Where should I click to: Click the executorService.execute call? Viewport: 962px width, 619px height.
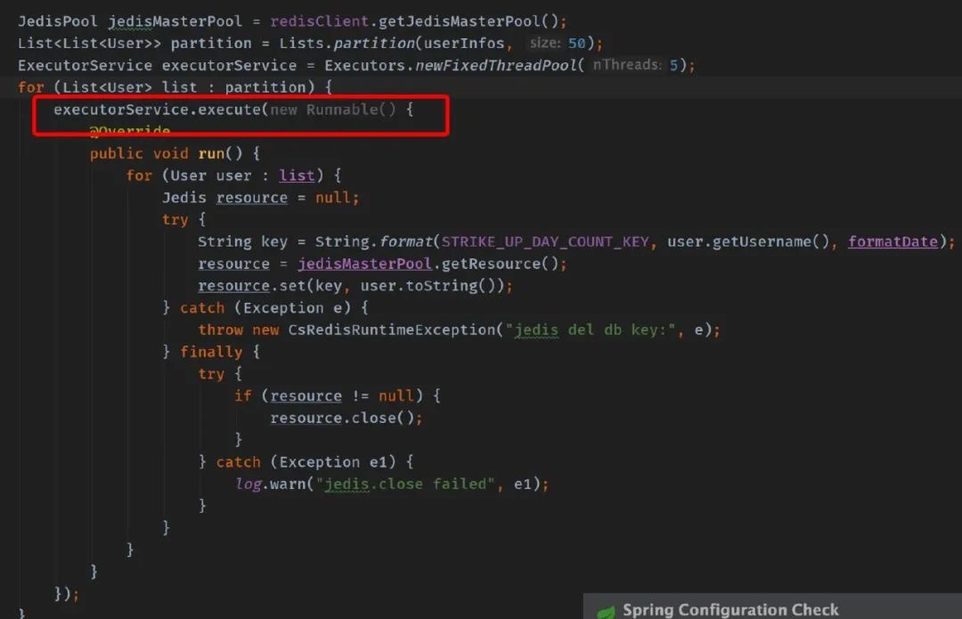157,110
